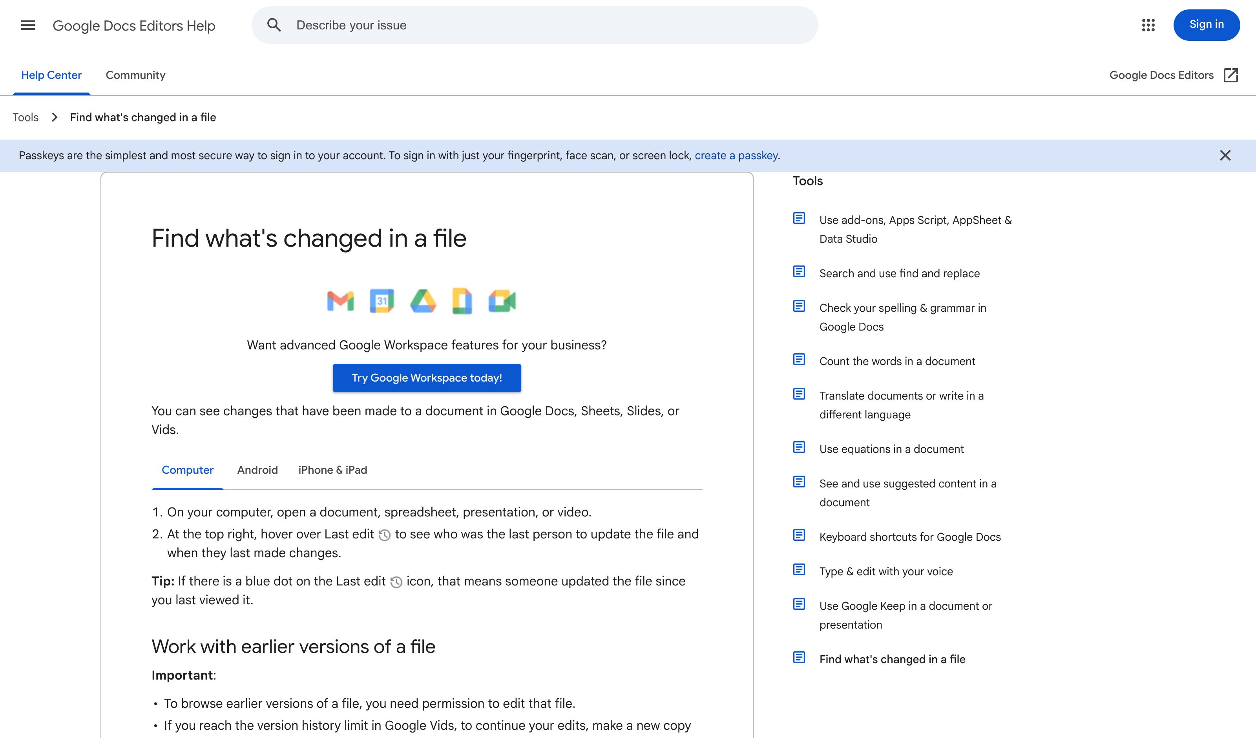Click article icon beside 'Type & edit with your voice'

pyautogui.click(x=799, y=570)
